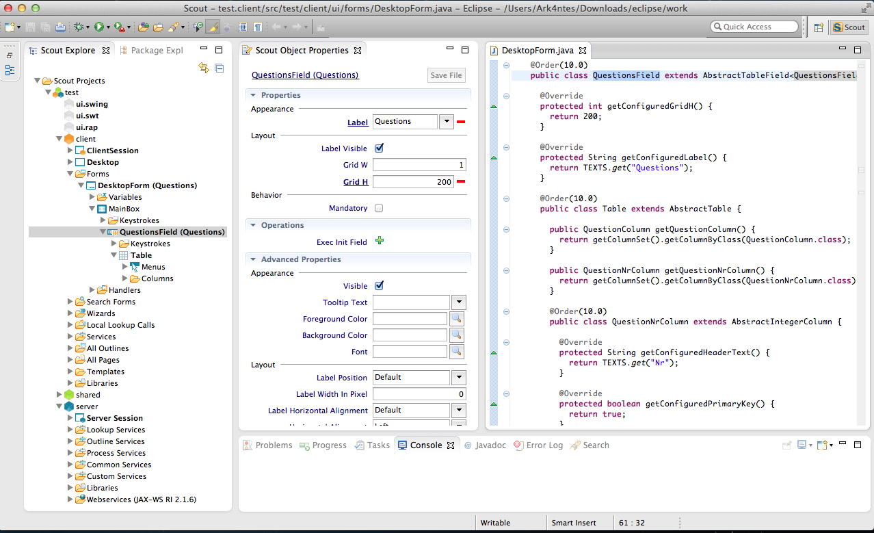Uncheck the Label Visible checkbox
The image size is (874, 533).
380,148
